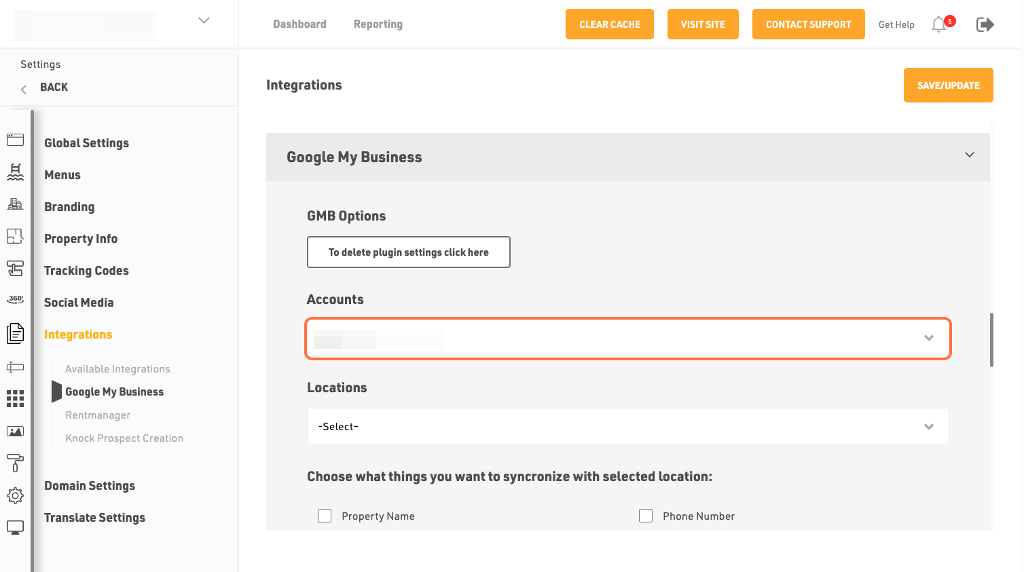Collapse the Google My Business section
The width and height of the screenshot is (1024, 572).
(x=970, y=155)
